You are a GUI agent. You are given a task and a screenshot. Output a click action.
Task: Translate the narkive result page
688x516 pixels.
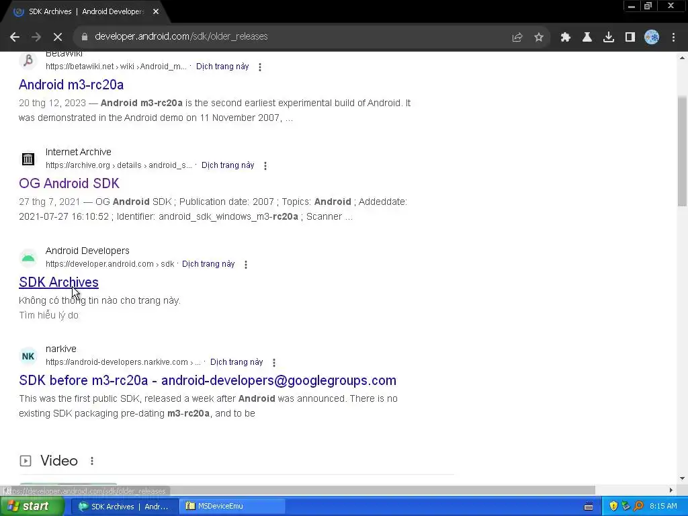[x=236, y=362]
